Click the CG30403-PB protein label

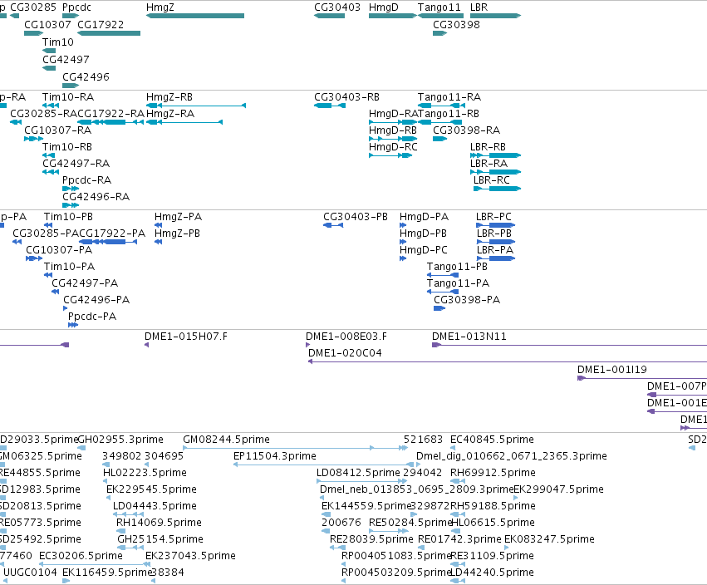pyautogui.click(x=356, y=217)
